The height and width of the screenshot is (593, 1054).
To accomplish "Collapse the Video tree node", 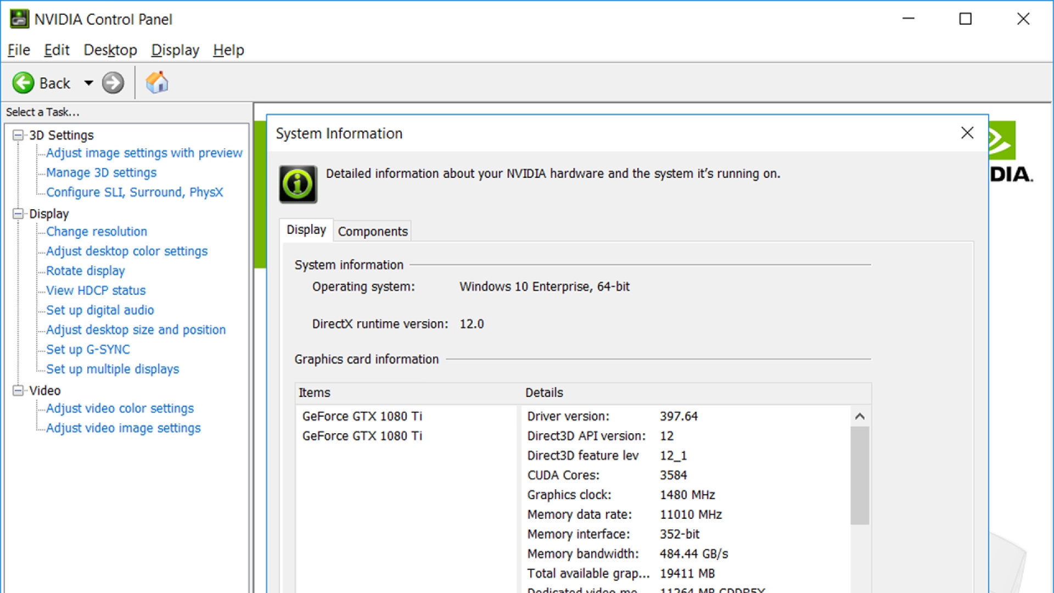I will [18, 390].
